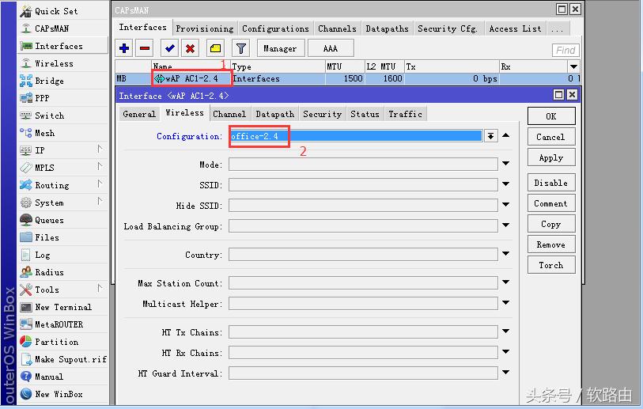Expand the Country field arrow

[x=506, y=254]
